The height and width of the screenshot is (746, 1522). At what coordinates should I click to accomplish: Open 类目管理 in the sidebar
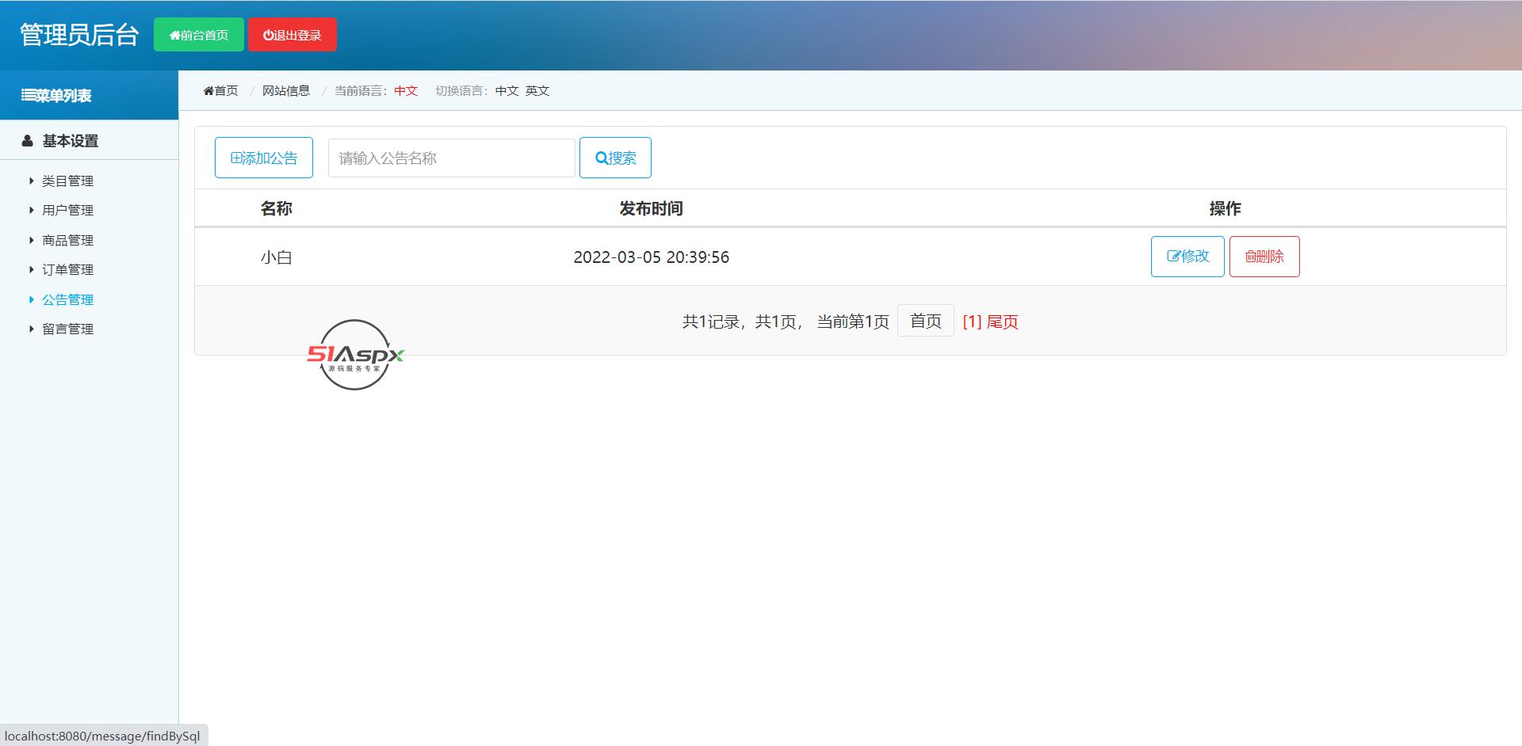pos(67,181)
